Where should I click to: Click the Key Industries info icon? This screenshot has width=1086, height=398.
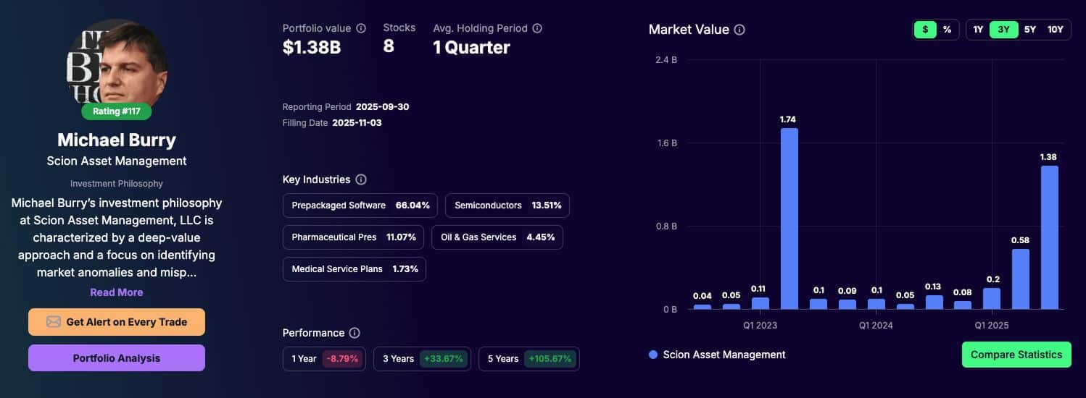click(361, 179)
